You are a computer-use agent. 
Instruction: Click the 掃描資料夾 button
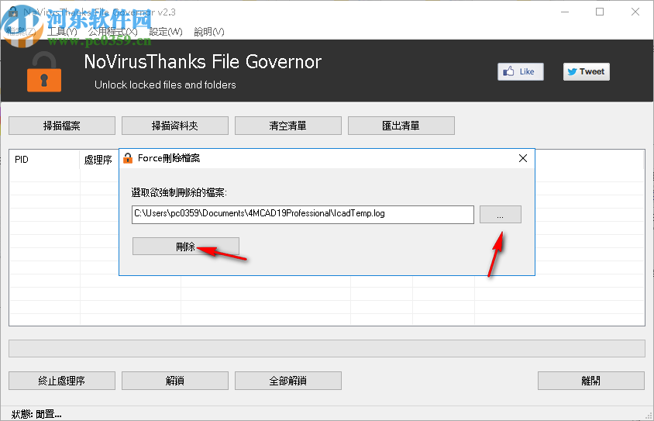[x=175, y=126]
